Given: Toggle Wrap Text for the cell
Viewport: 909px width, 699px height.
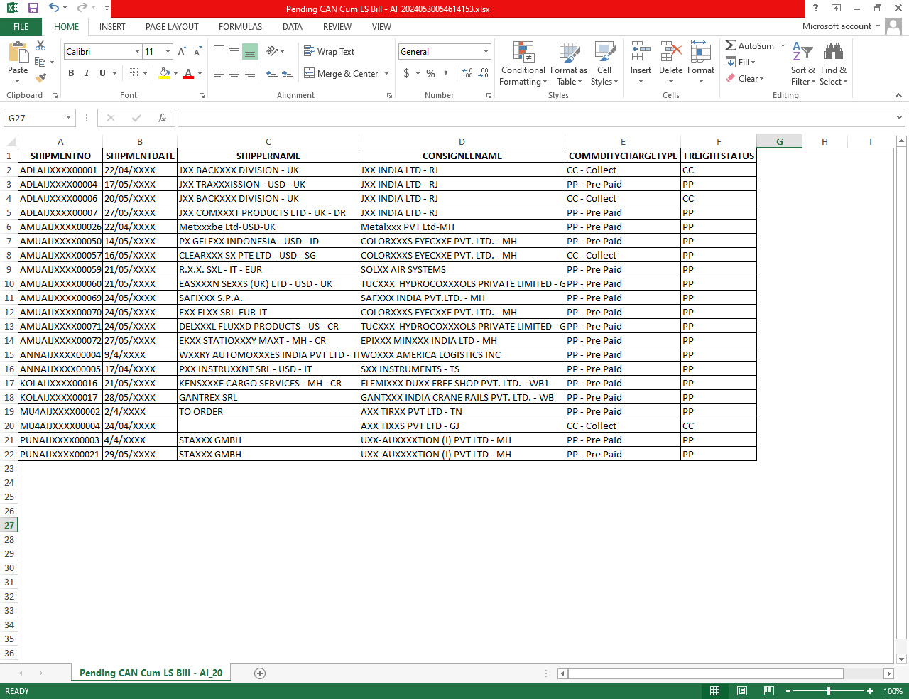Looking at the screenshot, I should [330, 52].
